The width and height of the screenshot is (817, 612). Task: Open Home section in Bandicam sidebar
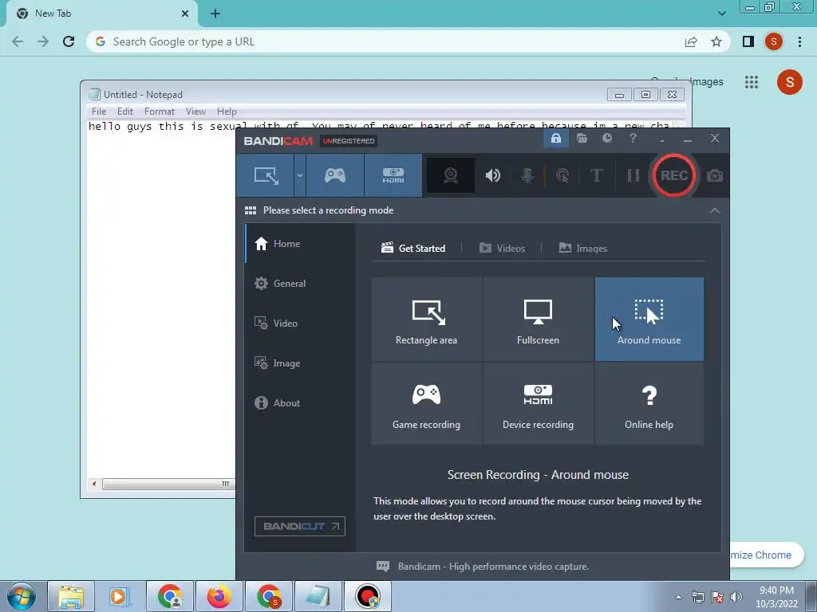coord(300,244)
